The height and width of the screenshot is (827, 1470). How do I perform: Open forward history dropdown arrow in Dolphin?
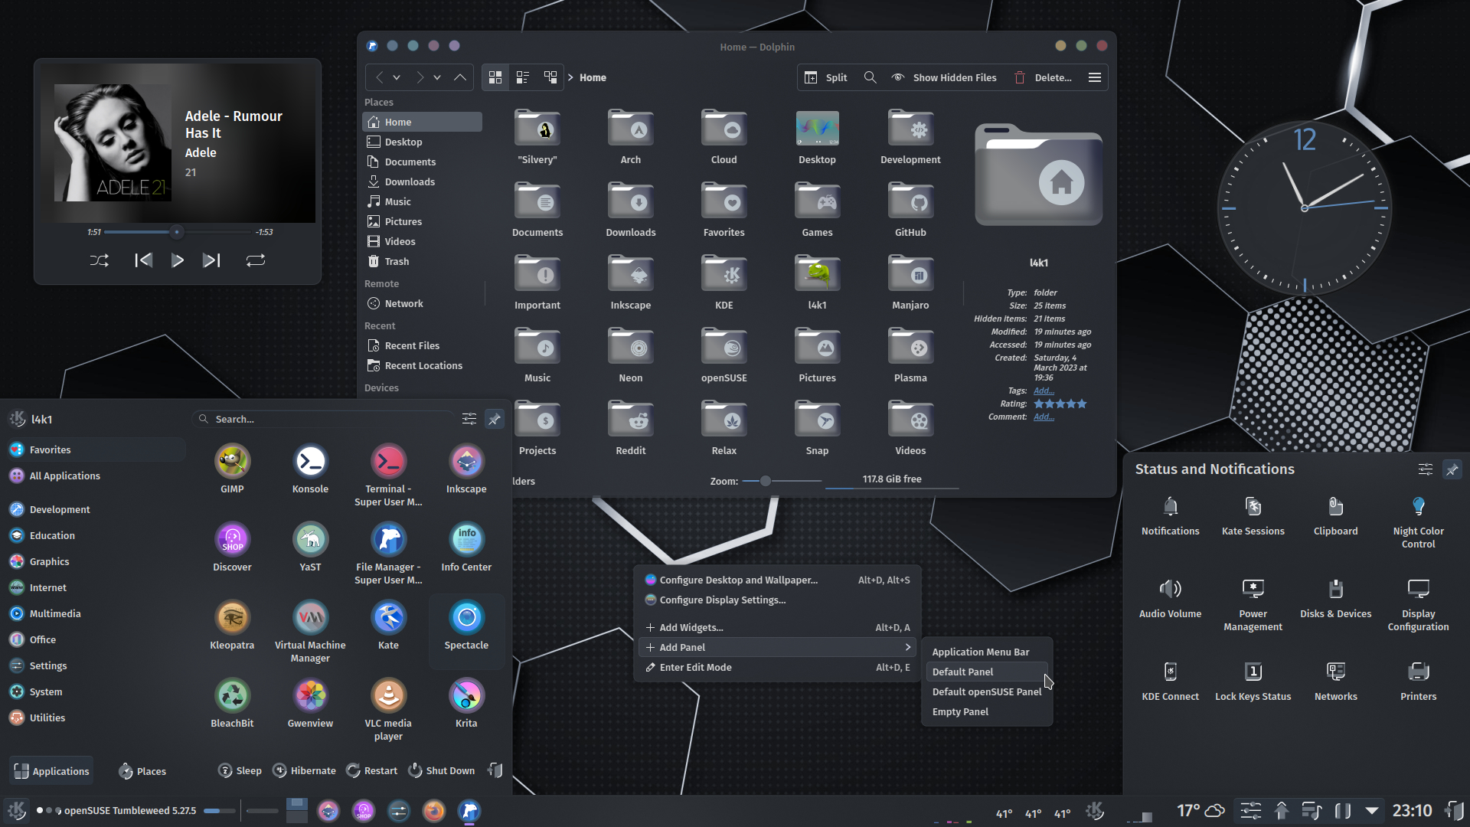click(x=437, y=77)
